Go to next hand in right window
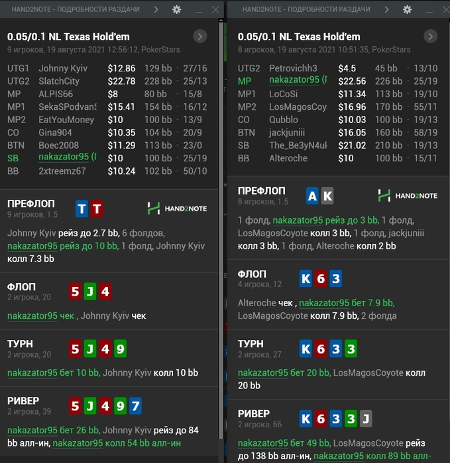 click(x=431, y=36)
